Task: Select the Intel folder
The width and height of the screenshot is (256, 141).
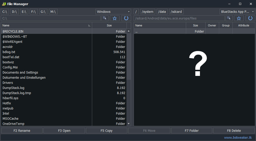Action: click(64, 113)
